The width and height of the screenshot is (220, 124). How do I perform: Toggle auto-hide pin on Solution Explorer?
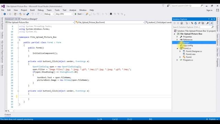coord(212,19)
